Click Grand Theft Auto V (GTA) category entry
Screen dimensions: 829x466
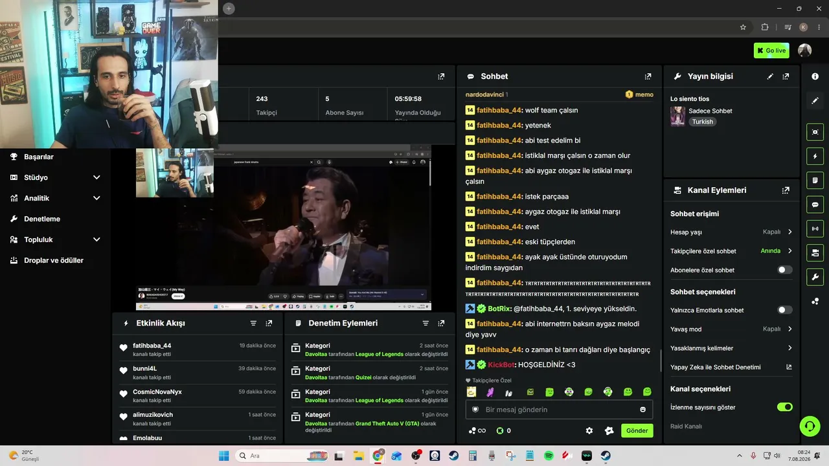387,424
